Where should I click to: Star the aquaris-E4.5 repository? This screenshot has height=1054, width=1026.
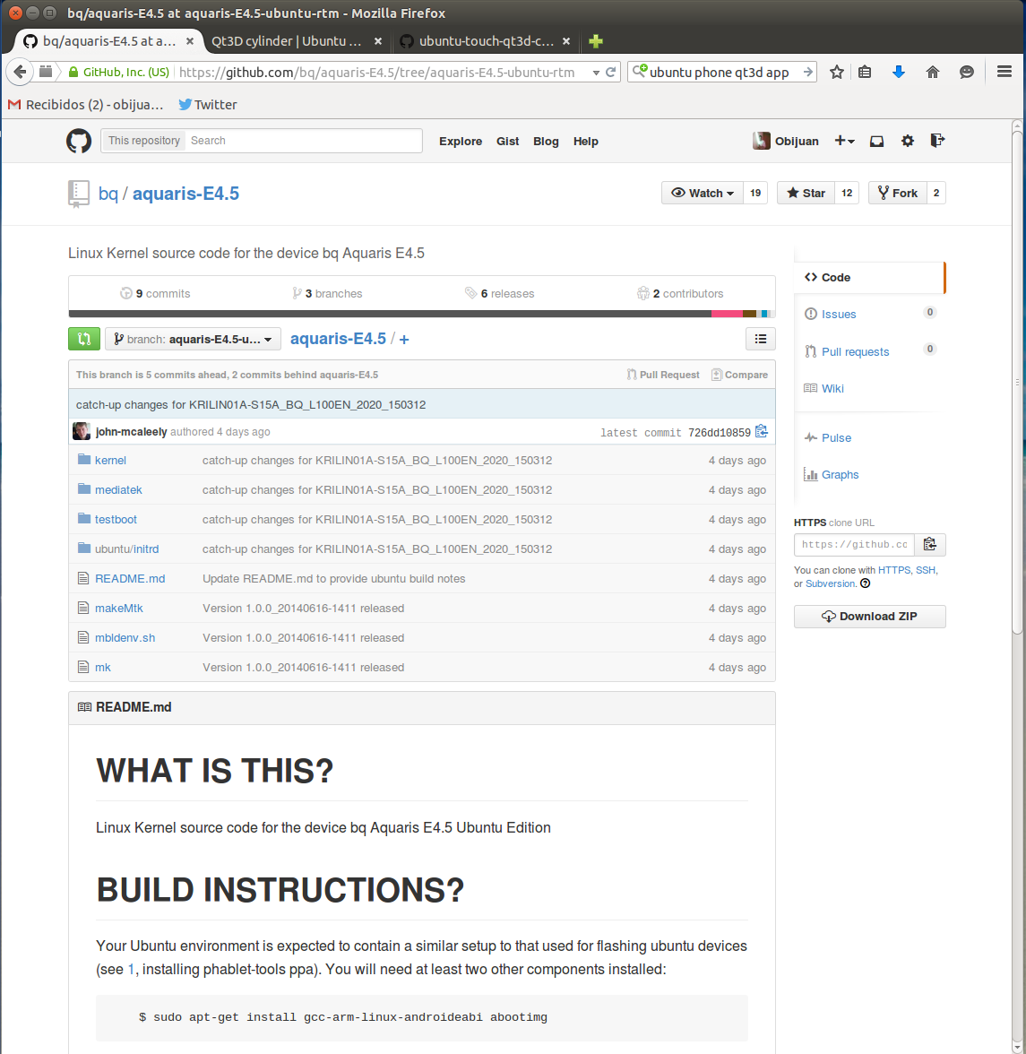806,193
